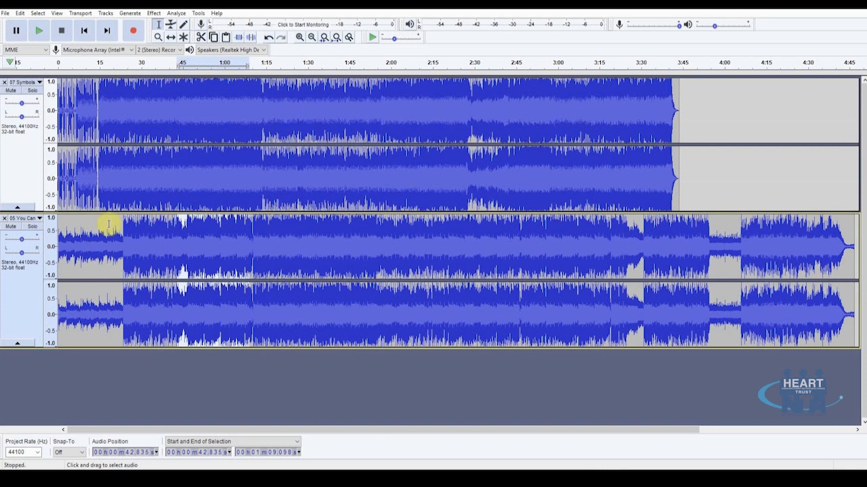Click the Audio Position time field

(x=125, y=452)
